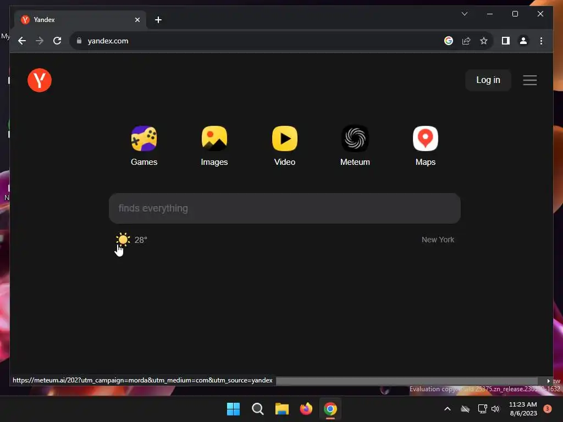
Task: Open a new tab with the plus button
Action: [x=158, y=20]
